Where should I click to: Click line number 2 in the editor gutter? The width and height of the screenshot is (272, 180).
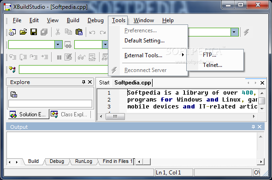click(109, 100)
